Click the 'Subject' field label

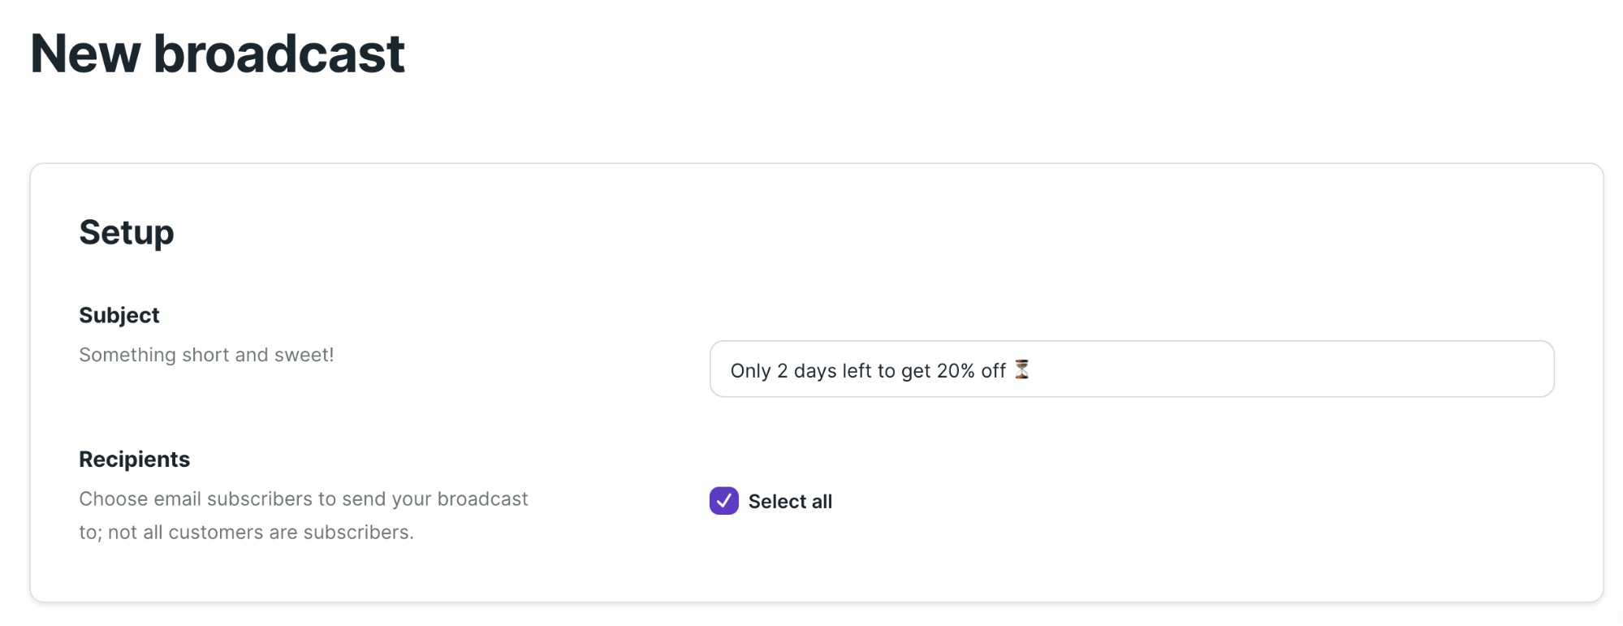click(x=119, y=315)
